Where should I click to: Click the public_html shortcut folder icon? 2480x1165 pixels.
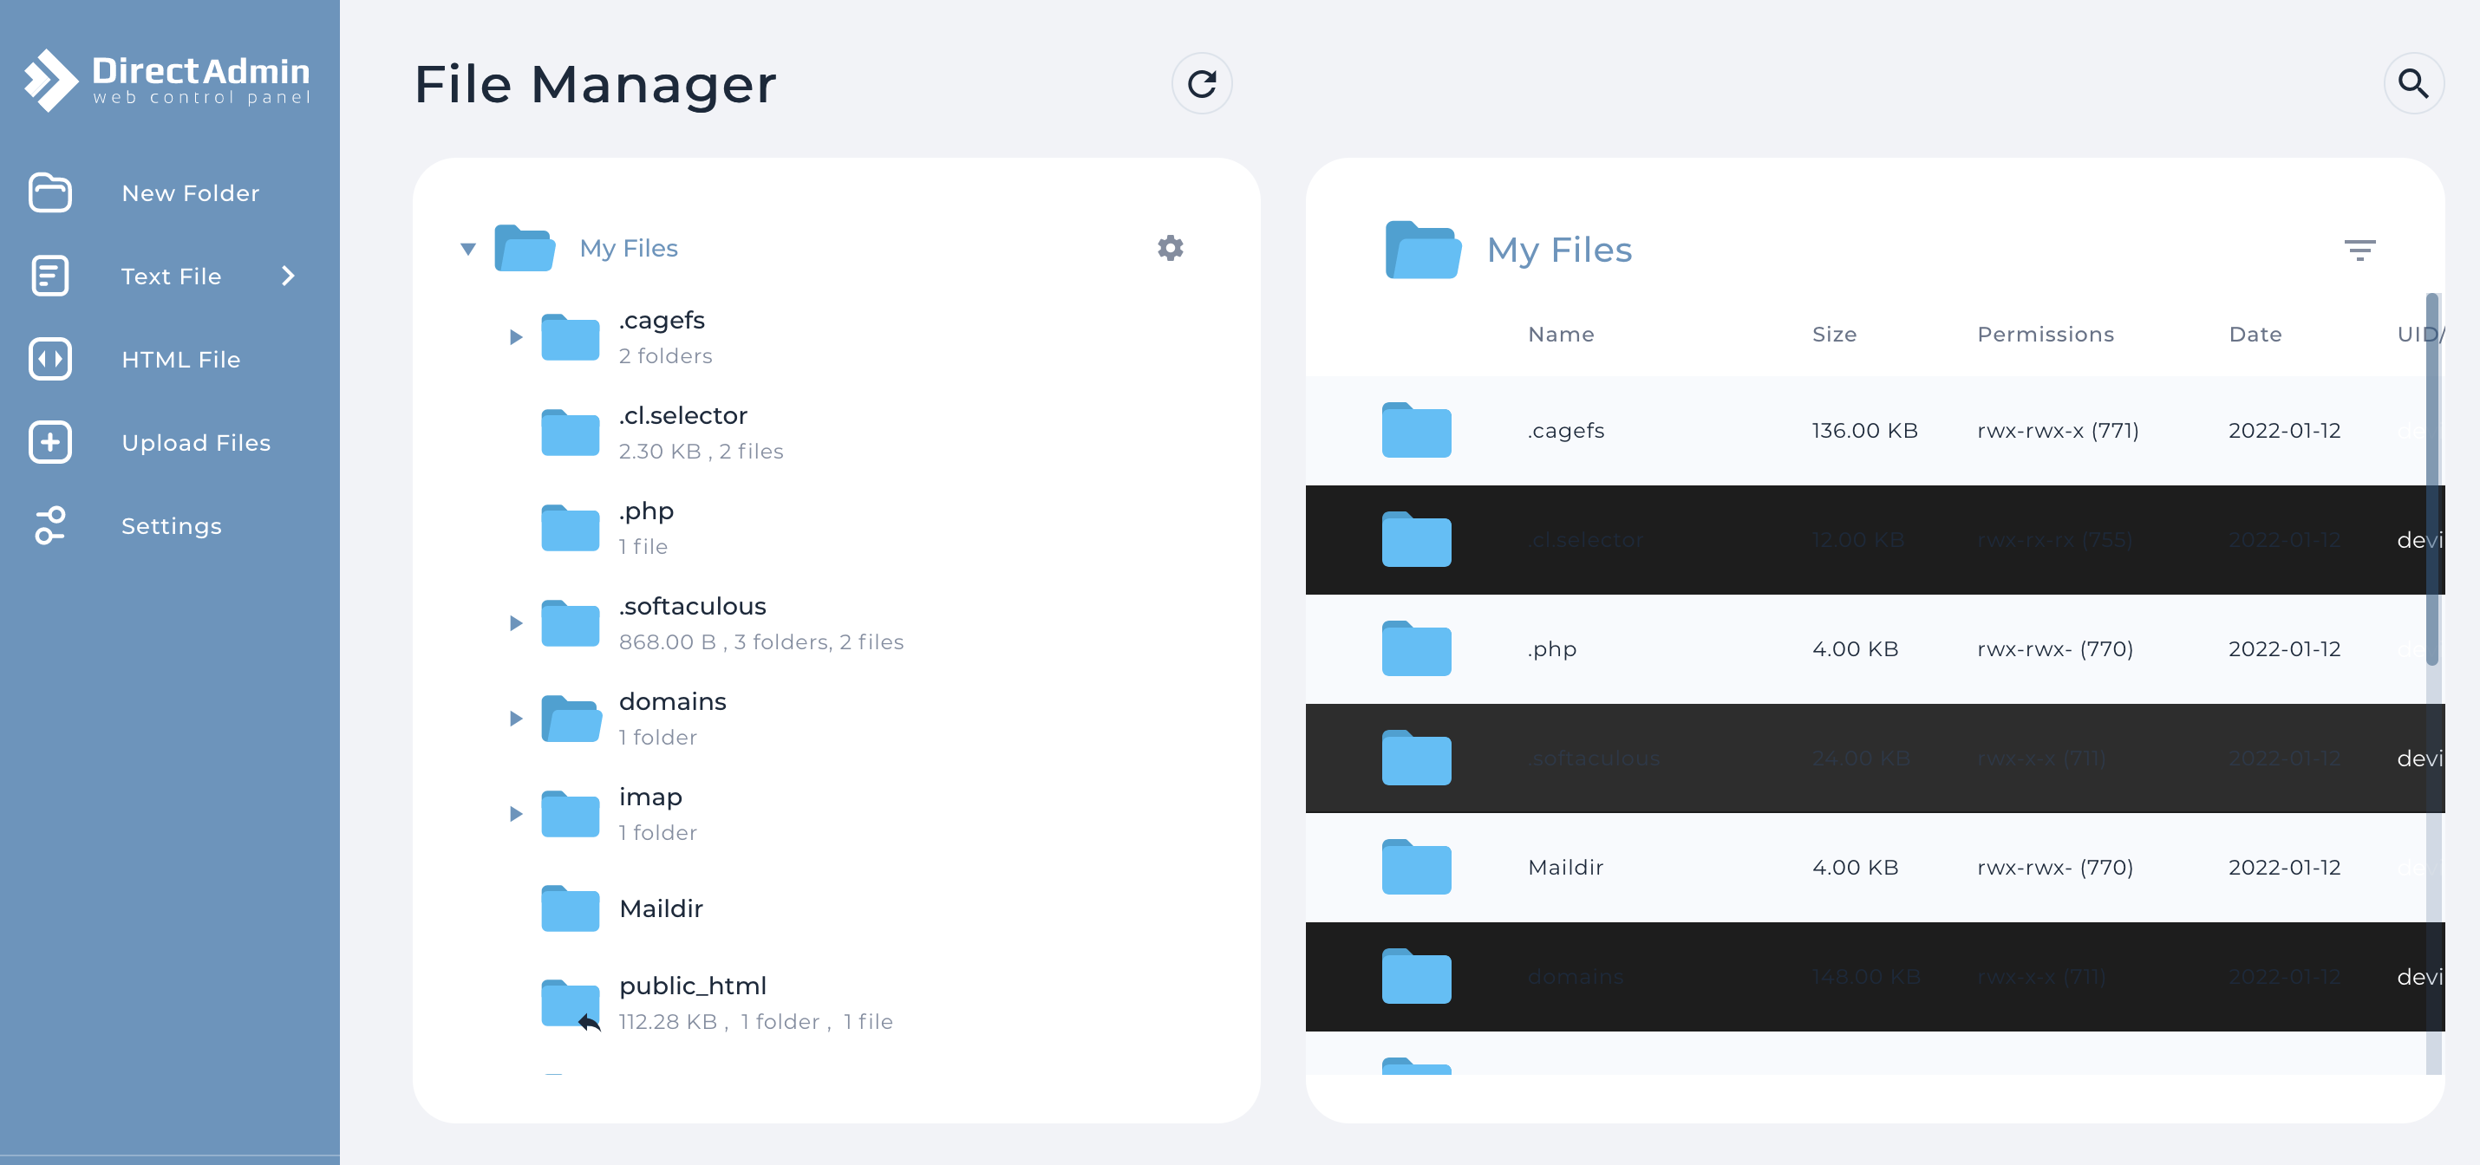tap(570, 1004)
